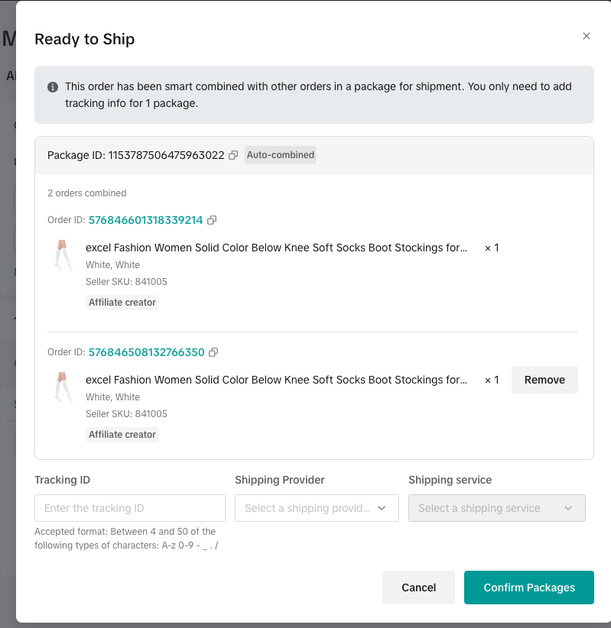This screenshot has width=611, height=628.
Task: Click the Cancel button
Action: click(x=418, y=588)
